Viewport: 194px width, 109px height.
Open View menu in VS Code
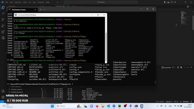point(25,2)
